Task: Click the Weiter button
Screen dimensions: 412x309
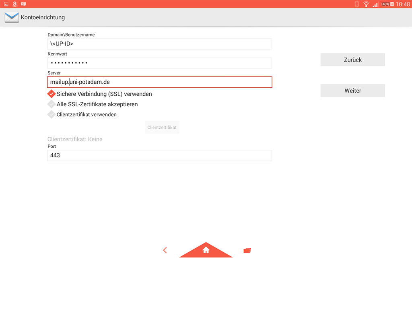Action: (352, 91)
